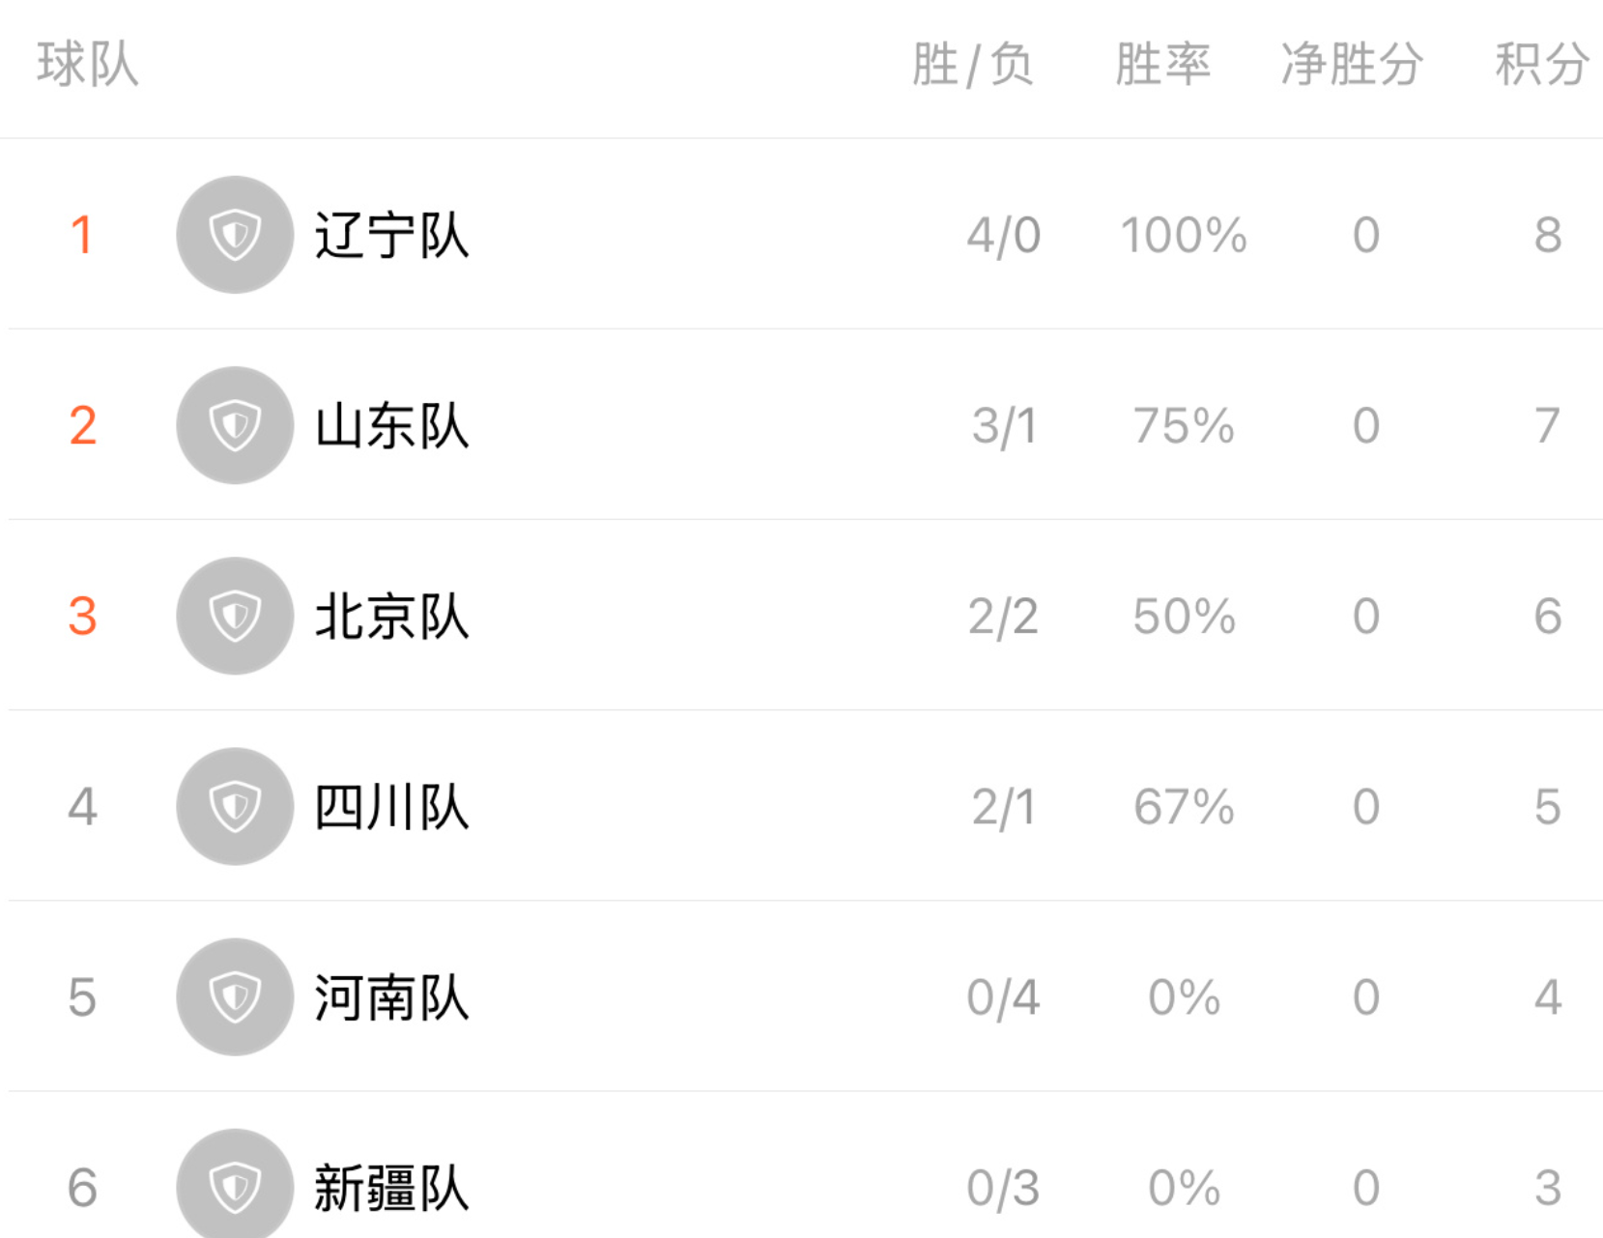The image size is (1603, 1238).
Task: Click the 辽宁队 team shield icon
Action: click(x=235, y=235)
